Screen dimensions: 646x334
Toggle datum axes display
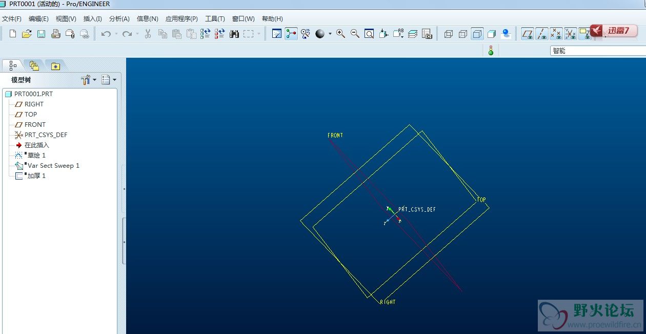(x=541, y=34)
